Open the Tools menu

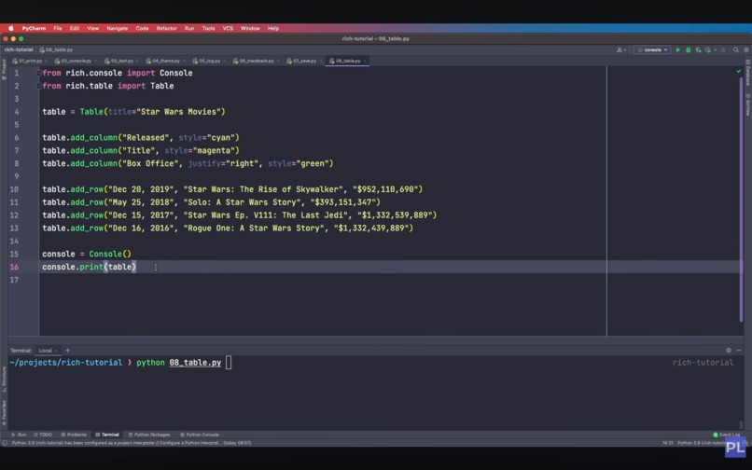pos(208,28)
